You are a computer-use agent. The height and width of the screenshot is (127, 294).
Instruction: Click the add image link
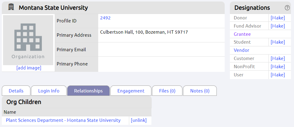(x=29, y=68)
